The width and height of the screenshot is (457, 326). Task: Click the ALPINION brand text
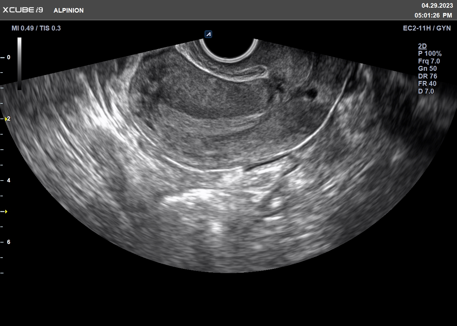pyautogui.click(x=69, y=11)
